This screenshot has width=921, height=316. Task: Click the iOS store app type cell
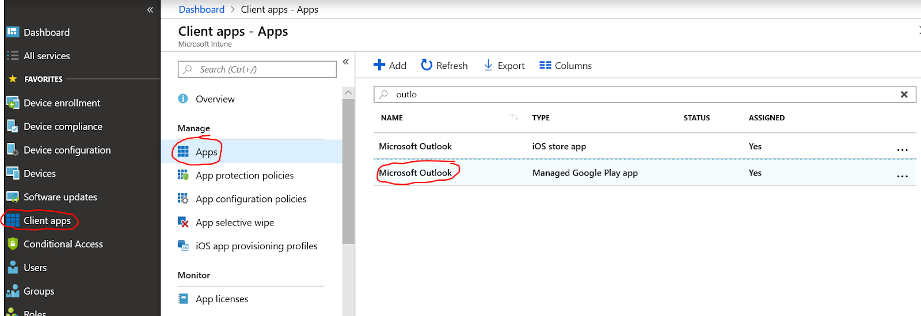(559, 146)
